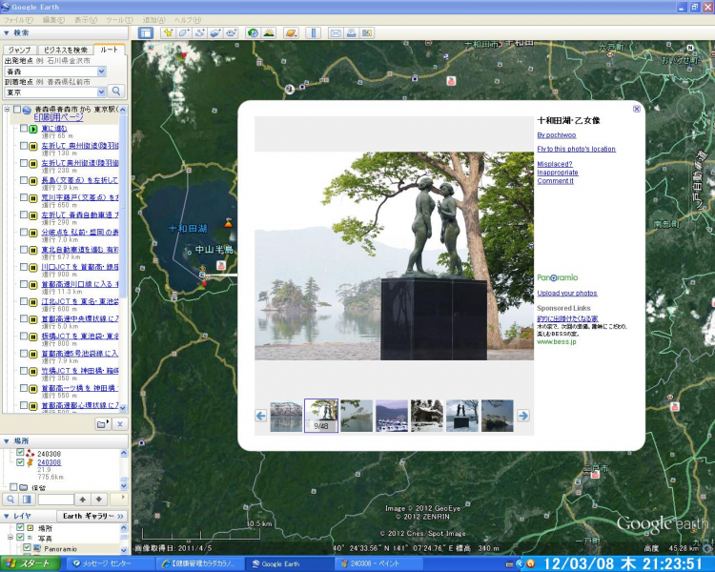Clear the search results with X button

coord(120,424)
